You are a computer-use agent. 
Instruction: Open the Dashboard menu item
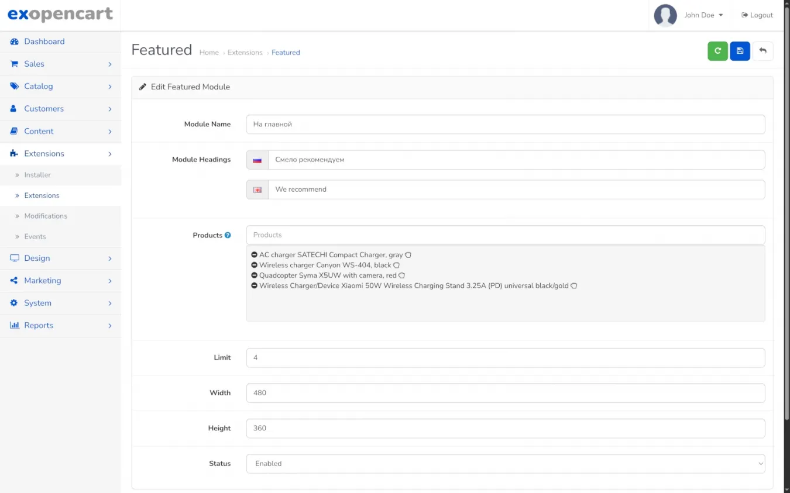click(x=44, y=42)
